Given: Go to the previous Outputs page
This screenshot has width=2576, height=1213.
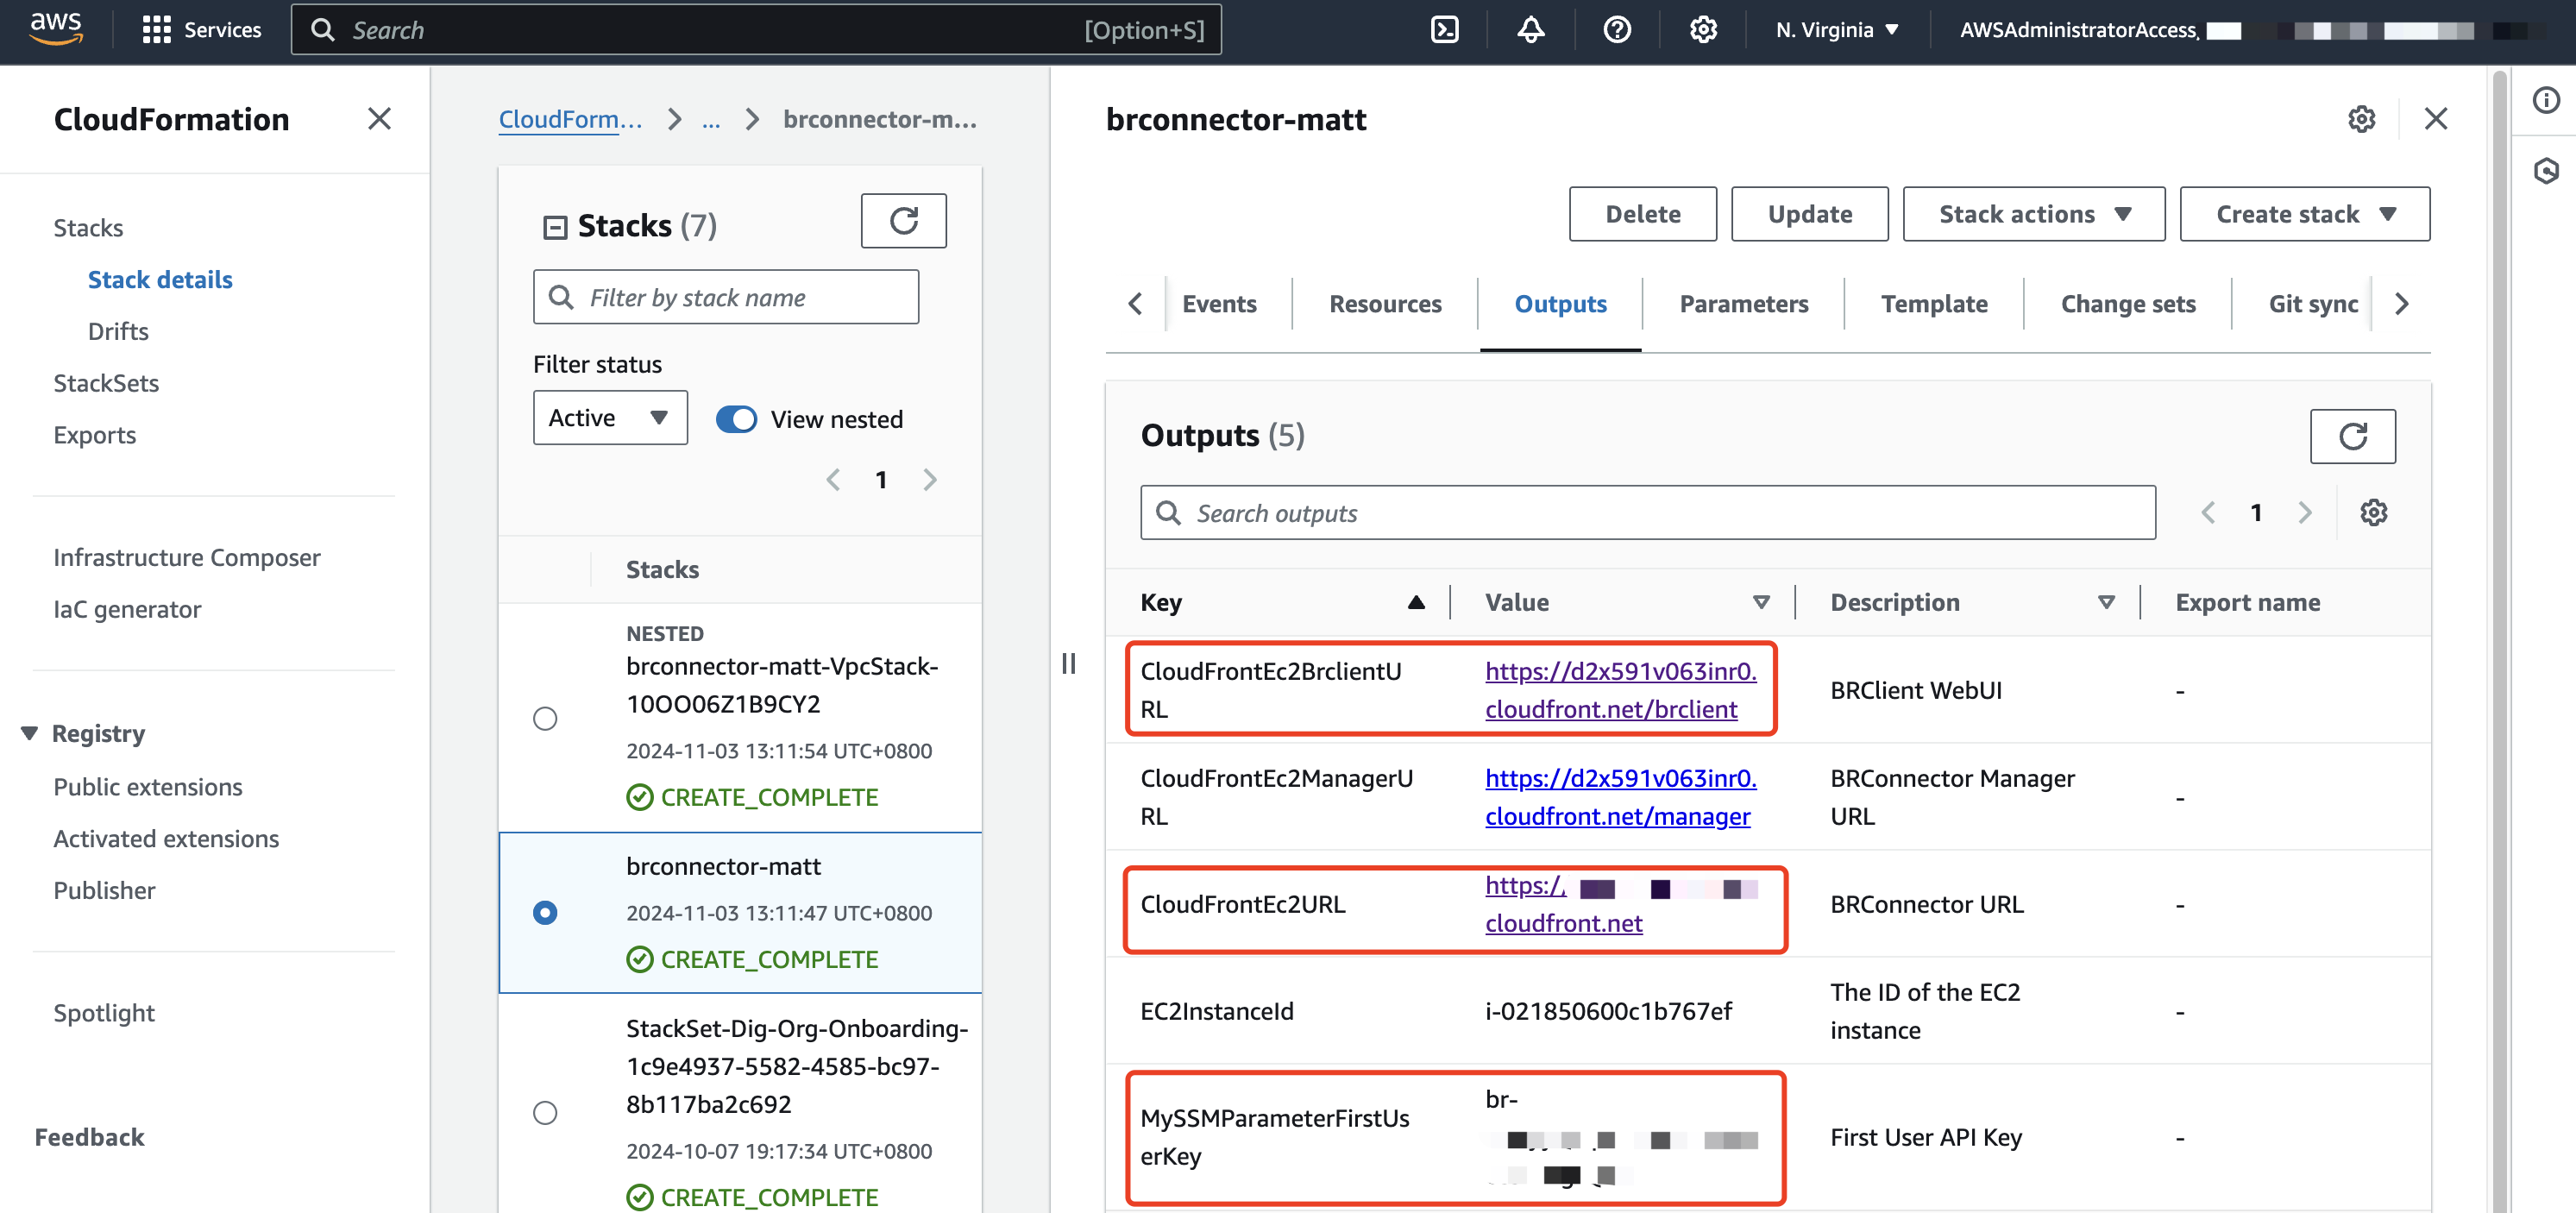Looking at the screenshot, I should [x=2208, y=513].
